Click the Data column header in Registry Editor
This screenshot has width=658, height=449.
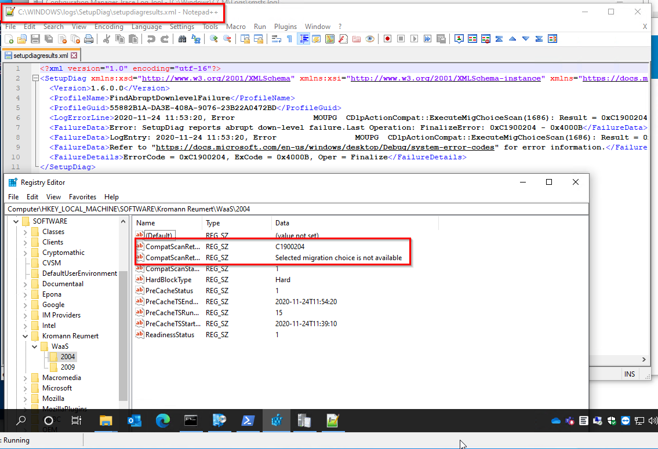(355, 223)
